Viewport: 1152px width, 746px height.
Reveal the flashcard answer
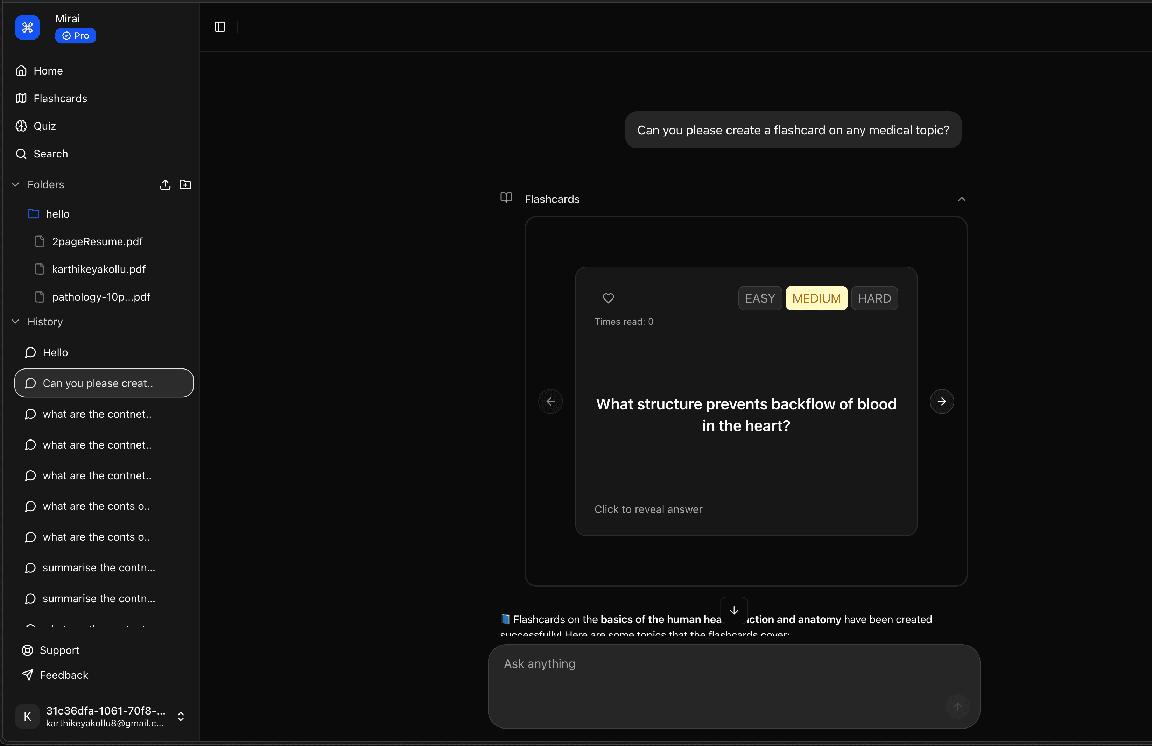point(648,509)
